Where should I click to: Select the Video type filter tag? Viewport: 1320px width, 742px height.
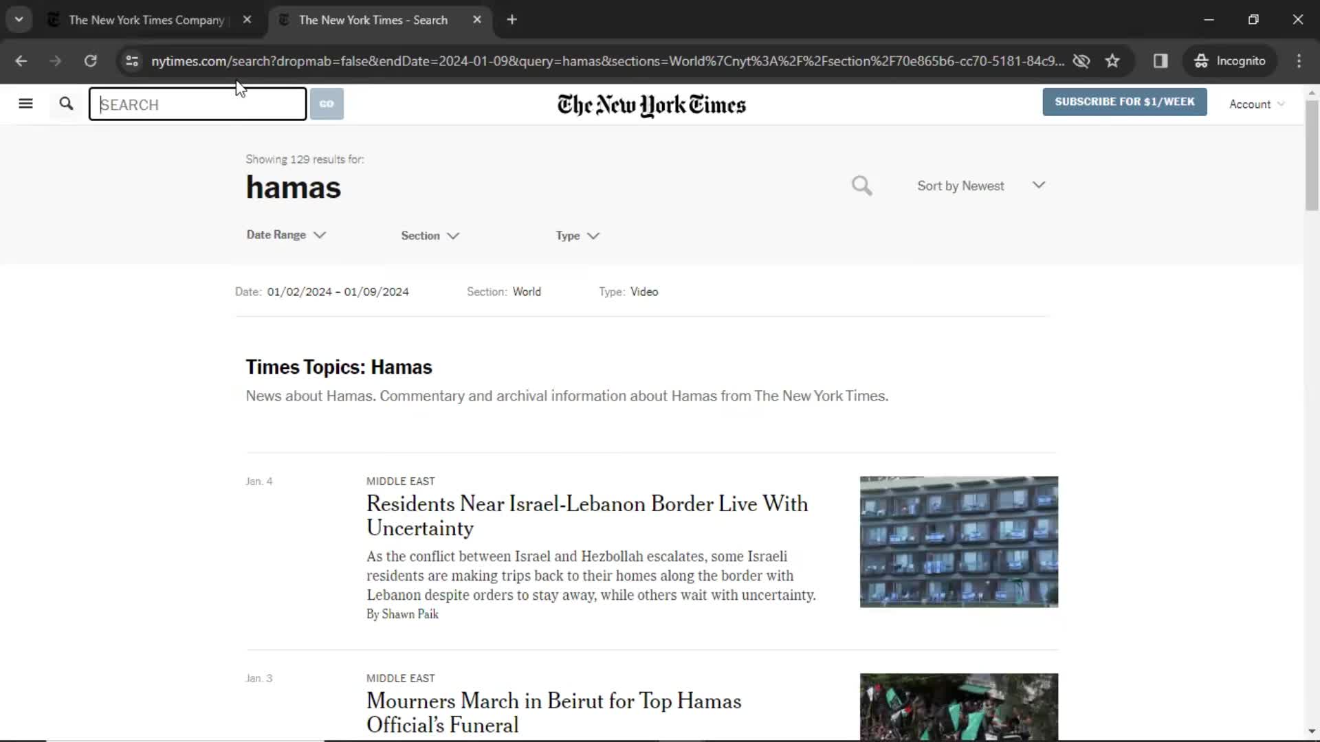(x=645, y=291)
